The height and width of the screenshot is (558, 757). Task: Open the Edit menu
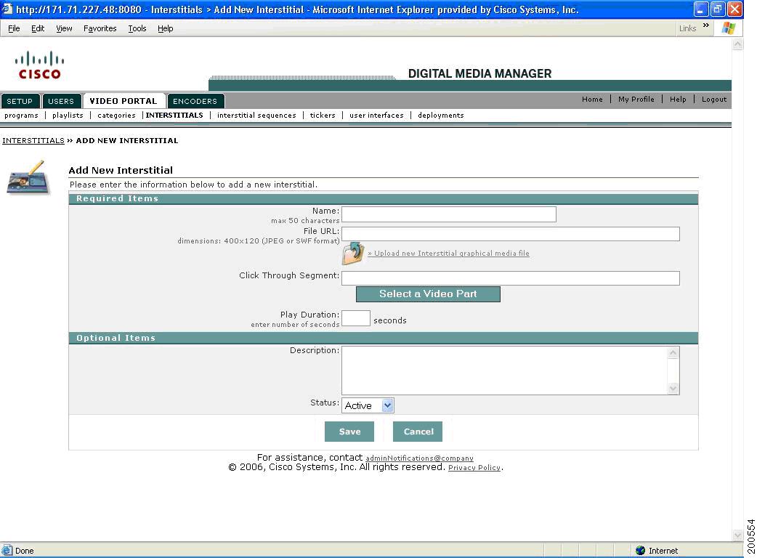pyautogui.click(x=38, y=28)
